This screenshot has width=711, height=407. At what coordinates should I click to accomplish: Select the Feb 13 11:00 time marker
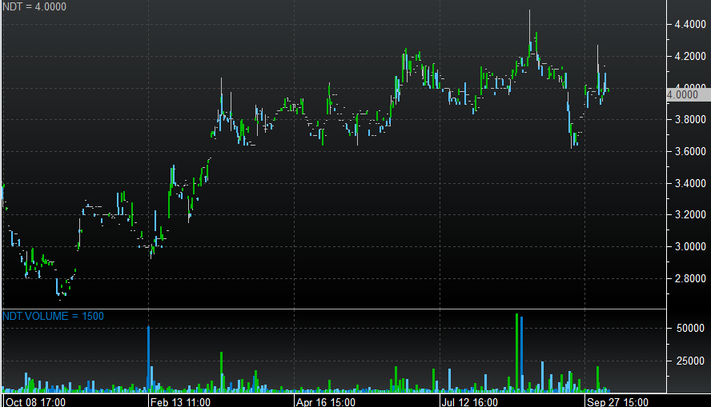coord(181,401)
